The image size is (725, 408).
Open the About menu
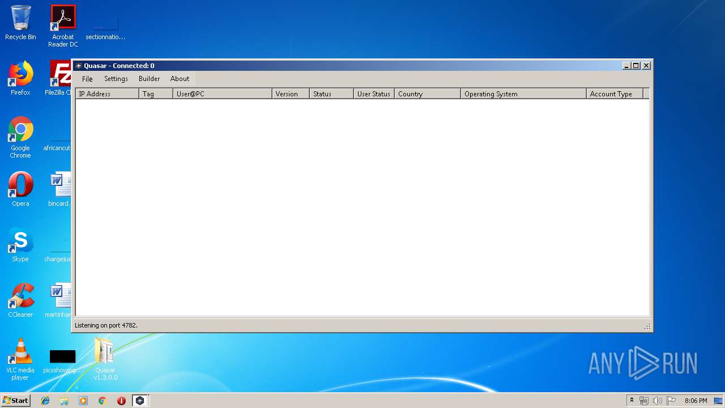(x=180, y=79)
